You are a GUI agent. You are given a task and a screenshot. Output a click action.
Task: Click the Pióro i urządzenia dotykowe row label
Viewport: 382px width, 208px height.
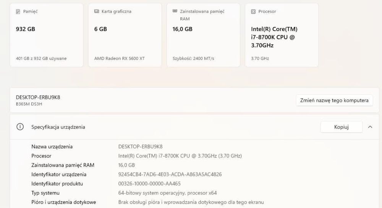(63, 202)
